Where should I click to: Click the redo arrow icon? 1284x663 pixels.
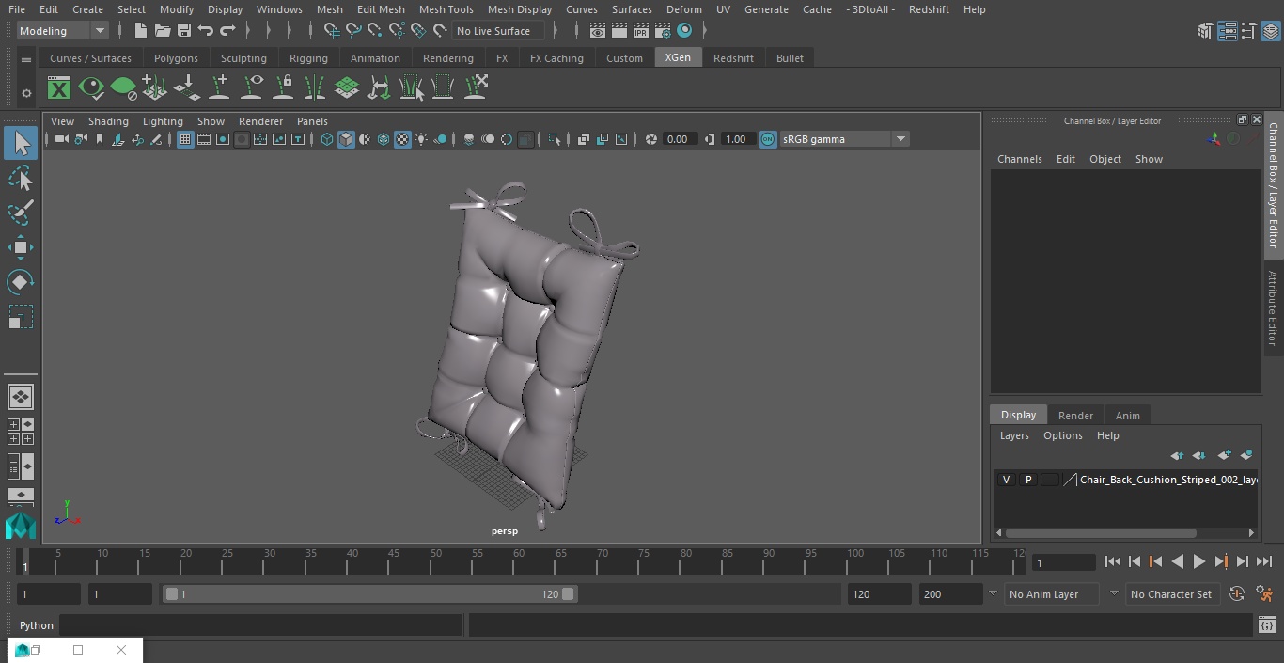227,31
